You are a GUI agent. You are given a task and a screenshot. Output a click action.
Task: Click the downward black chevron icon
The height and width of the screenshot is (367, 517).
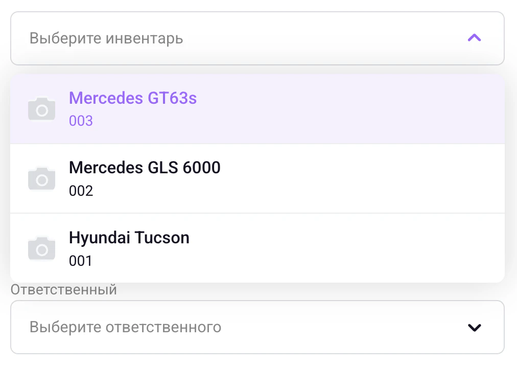[474, 327]
